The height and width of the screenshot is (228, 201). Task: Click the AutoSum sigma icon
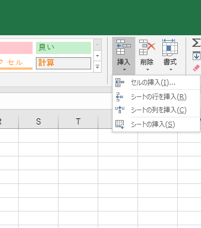coord(196,42)
